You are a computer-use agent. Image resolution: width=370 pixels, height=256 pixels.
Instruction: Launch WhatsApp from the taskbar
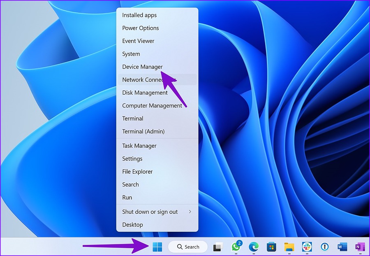[x=236, y=247]
